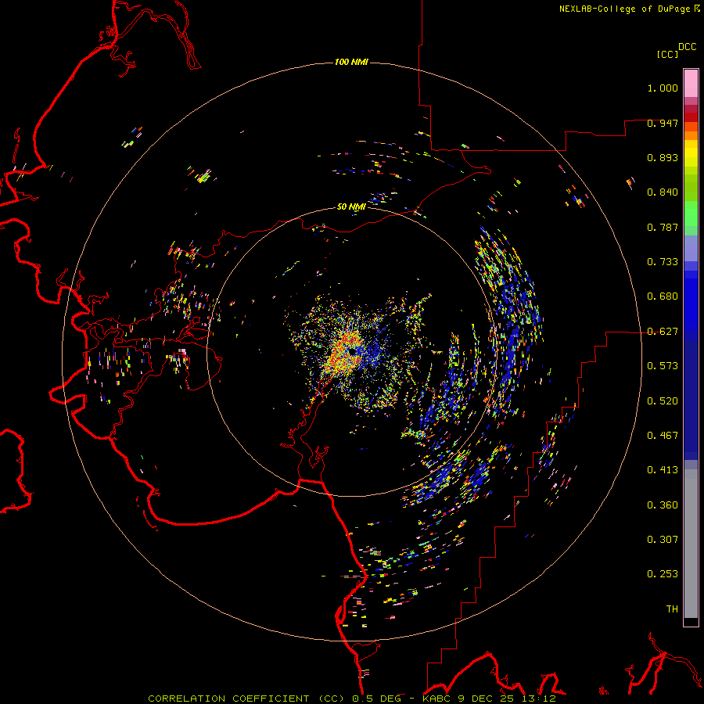This screenshot has height=704, width=704.
Task: Click the 0.947 legend value
Action: coord(663,123)
